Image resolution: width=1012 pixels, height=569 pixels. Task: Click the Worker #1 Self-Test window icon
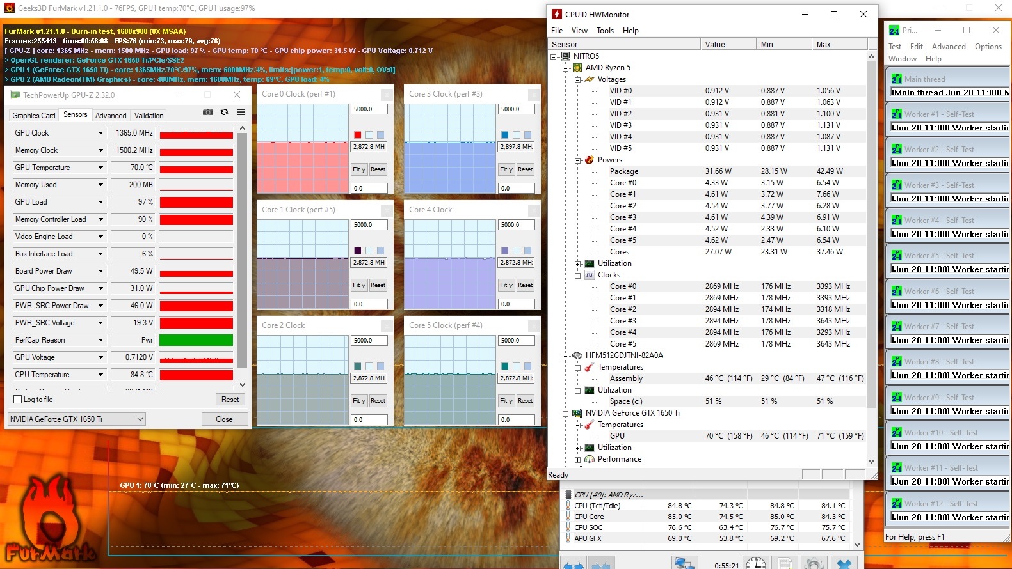(x=897, y=114)
